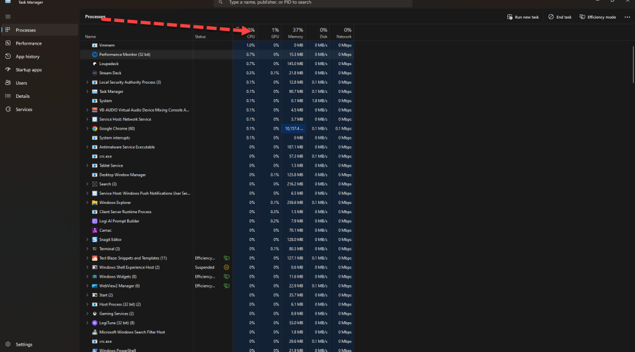Expand Terminal (3) process group
Screen dimensions: 635x352
(x=87, y=249)
